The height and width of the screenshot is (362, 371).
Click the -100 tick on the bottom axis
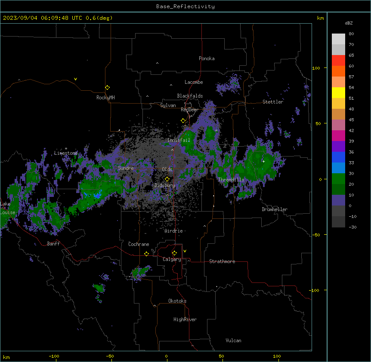[x=54, y=356]
